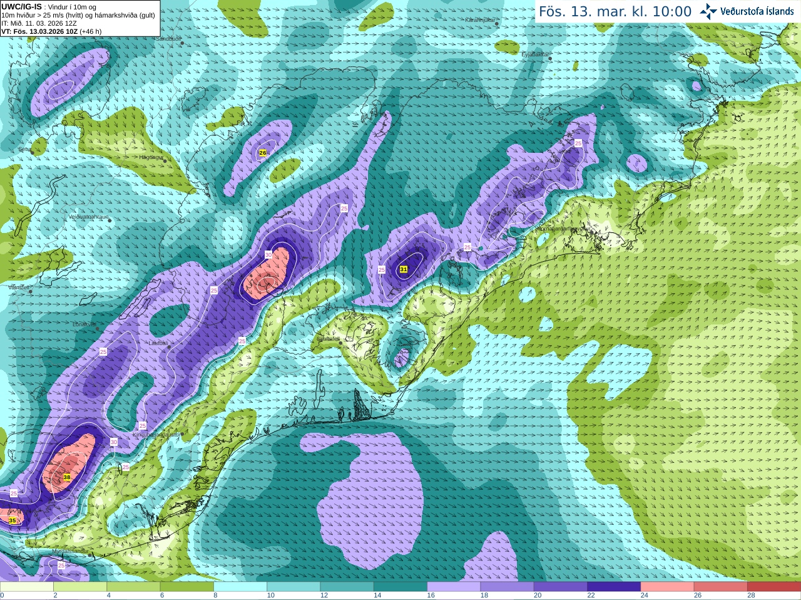
Task: Click the Eyjabakkar station label
Action: [x=535, y=54]
